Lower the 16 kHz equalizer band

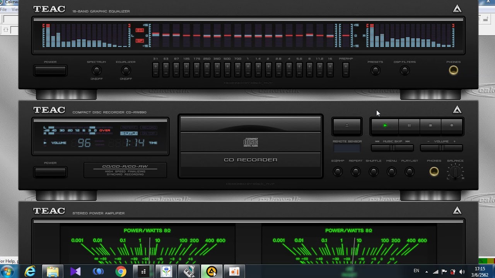tap(330, 73)
